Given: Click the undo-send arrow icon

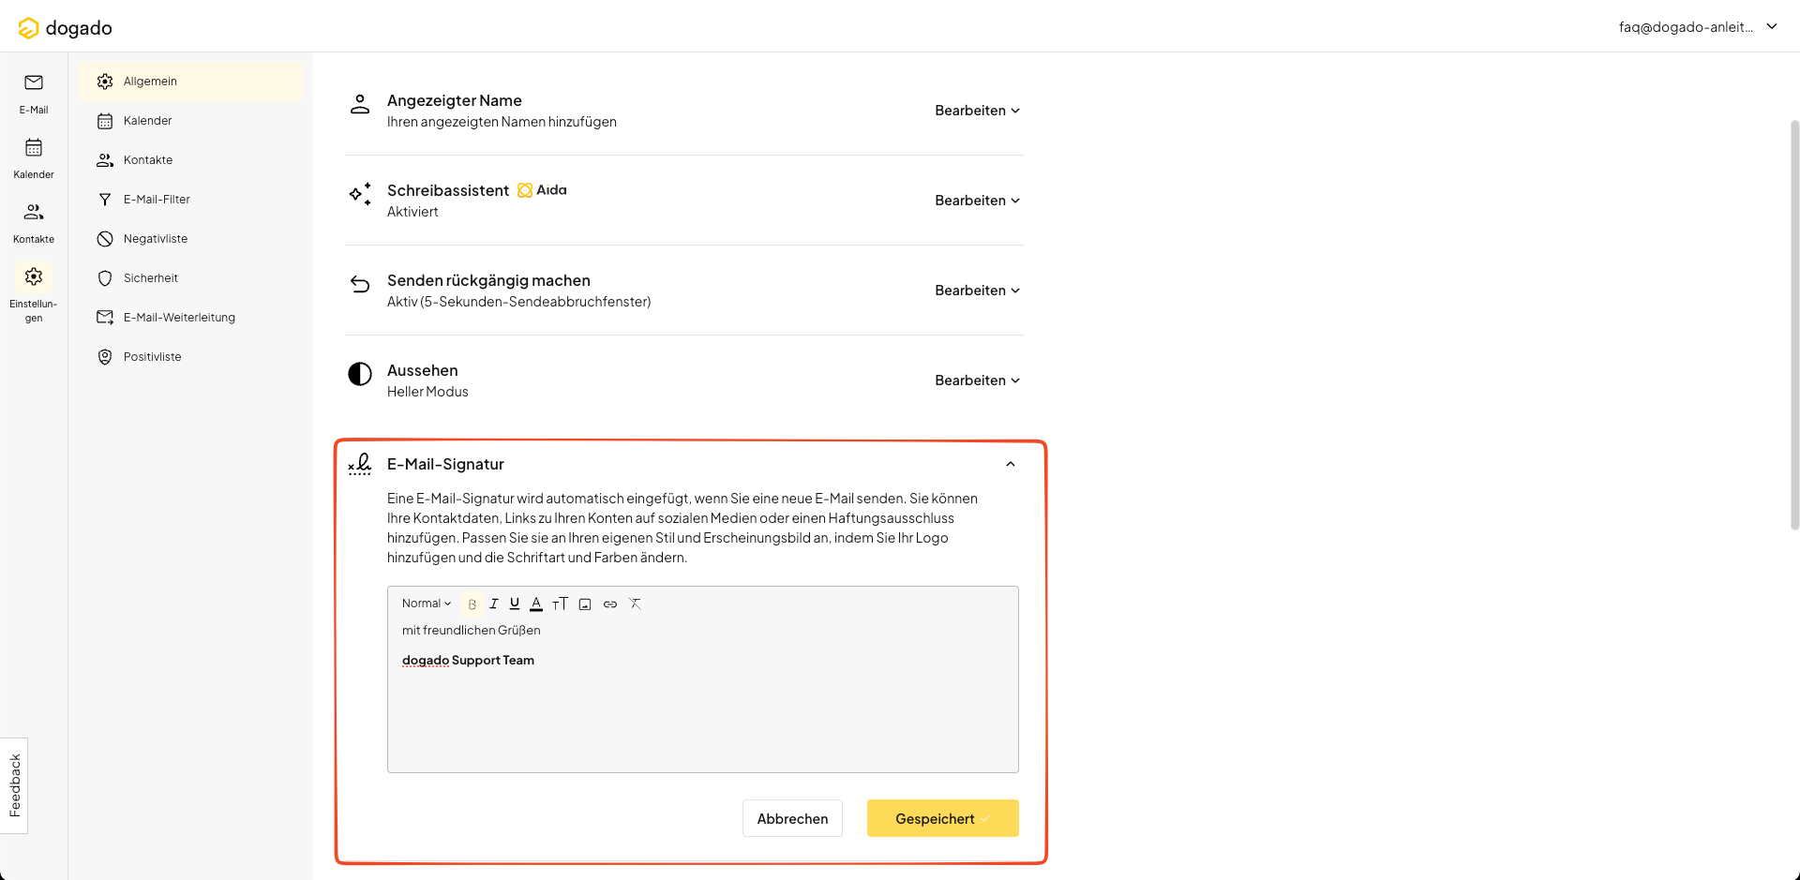Looking at the screenshot, I should [x=360, y=284].
